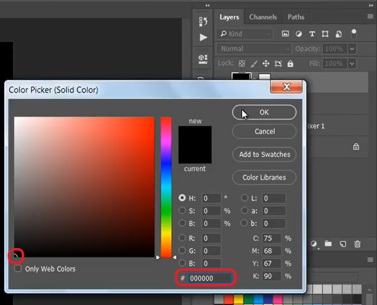
Task: Open the Layers panel menu icon
Action: coord(370,16)
